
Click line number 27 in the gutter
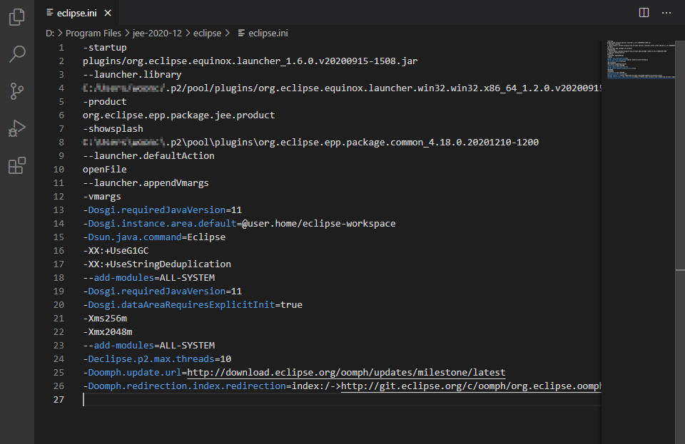point(59,399)
